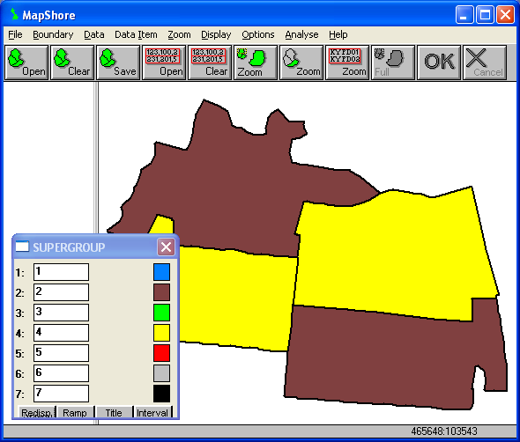Click the class 3 label field
Image resolution: width=520 pixels, height=442 pixels.
[x=61, y=313]
